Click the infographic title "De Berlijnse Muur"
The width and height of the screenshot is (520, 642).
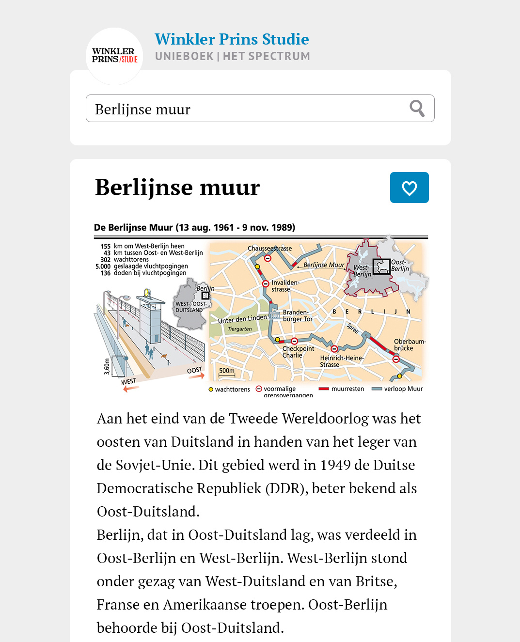pyautogui.click(x=194, y=227)
